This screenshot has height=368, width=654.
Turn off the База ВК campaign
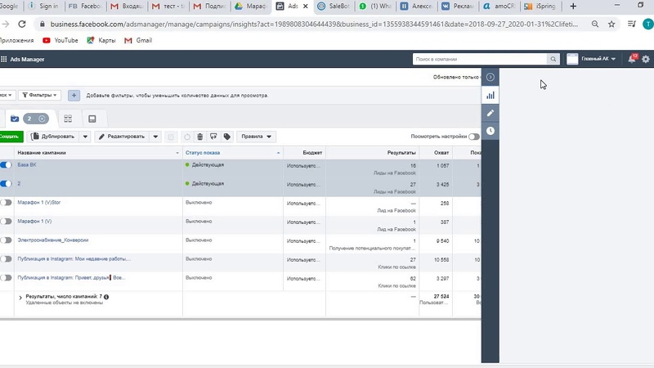click(x=6, y=165)
